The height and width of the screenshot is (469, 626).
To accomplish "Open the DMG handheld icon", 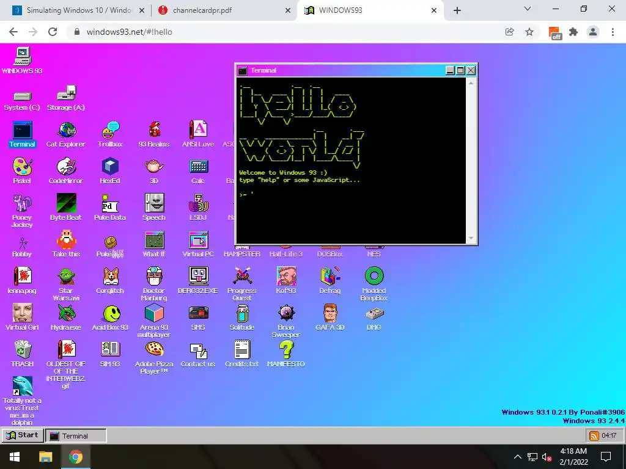I will click(x=374, y=314).
